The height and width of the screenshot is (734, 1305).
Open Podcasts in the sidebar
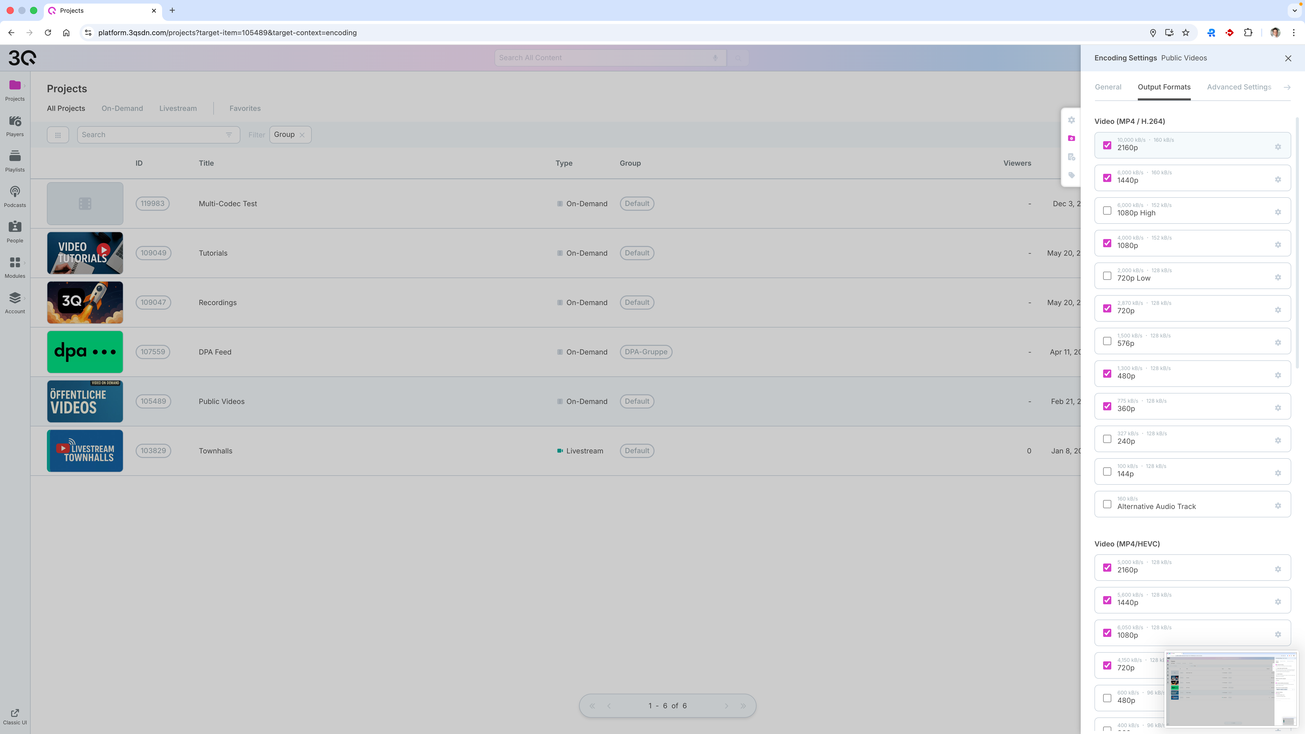click(15, 196)
